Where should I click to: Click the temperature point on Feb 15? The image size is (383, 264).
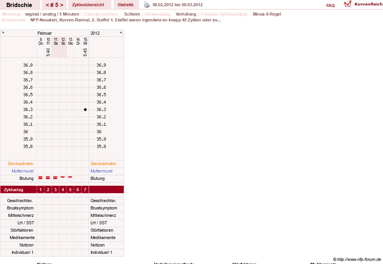pos(85,109)
